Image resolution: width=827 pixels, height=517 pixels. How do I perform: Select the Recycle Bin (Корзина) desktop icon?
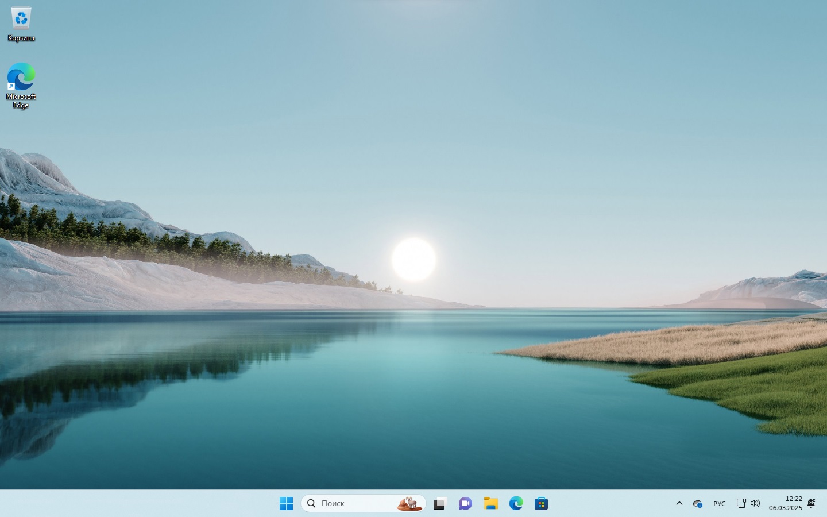tap(21, 24)
